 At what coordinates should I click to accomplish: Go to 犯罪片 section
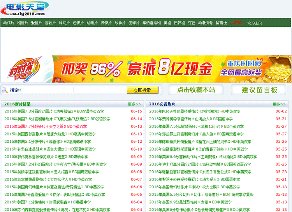134,23
